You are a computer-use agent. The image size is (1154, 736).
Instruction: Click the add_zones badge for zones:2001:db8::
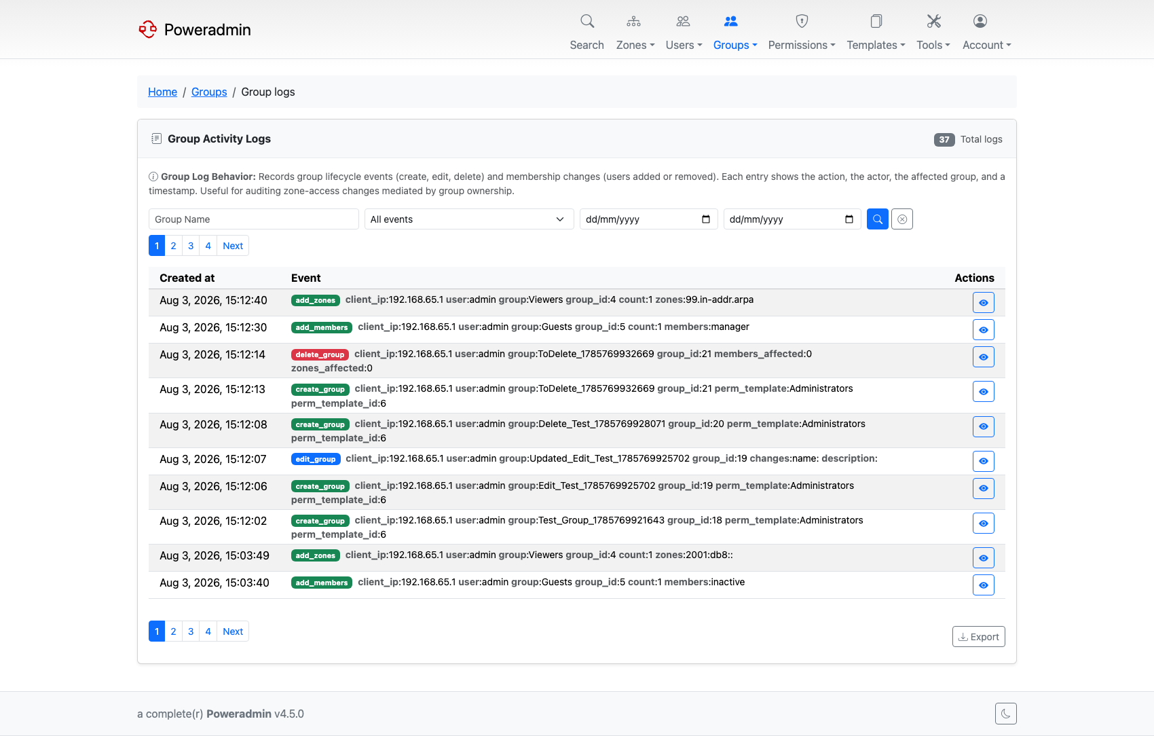point(316,555)
